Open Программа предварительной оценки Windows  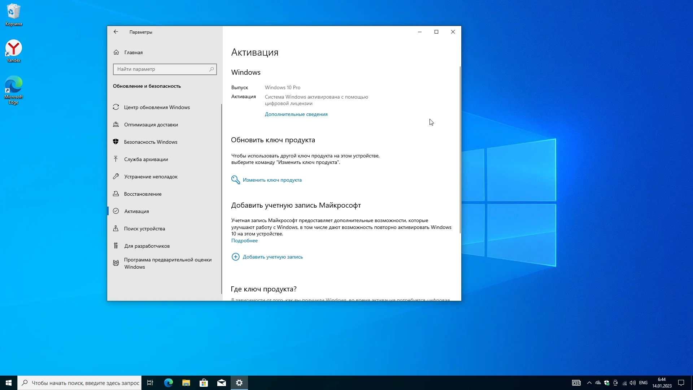167,263
